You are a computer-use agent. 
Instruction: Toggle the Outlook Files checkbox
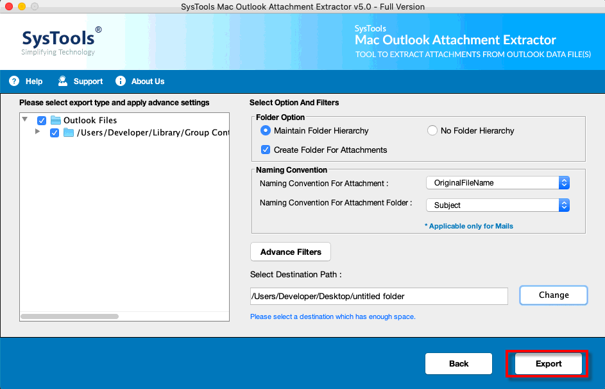click(x=42, y=121)
